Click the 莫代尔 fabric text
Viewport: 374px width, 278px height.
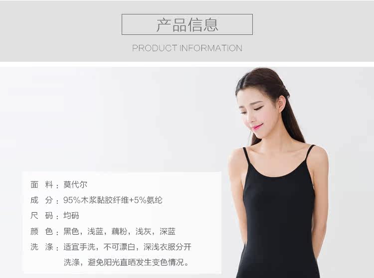pos(75,185)
